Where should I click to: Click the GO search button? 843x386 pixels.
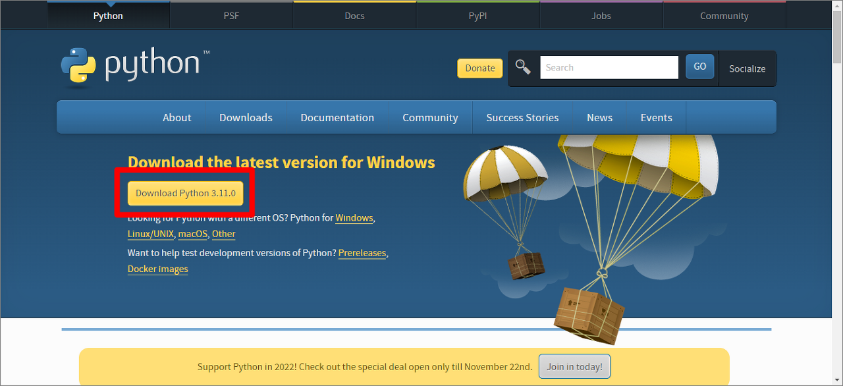(x=700, y=67)
